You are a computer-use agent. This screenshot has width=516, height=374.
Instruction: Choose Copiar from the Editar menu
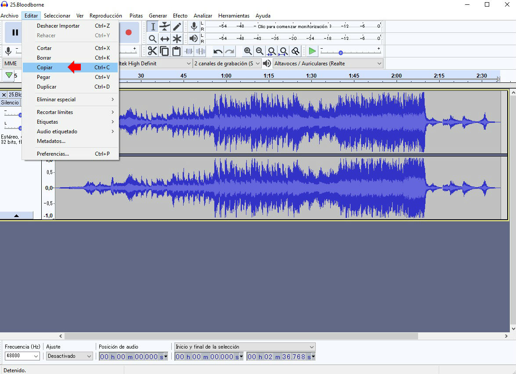45,68
